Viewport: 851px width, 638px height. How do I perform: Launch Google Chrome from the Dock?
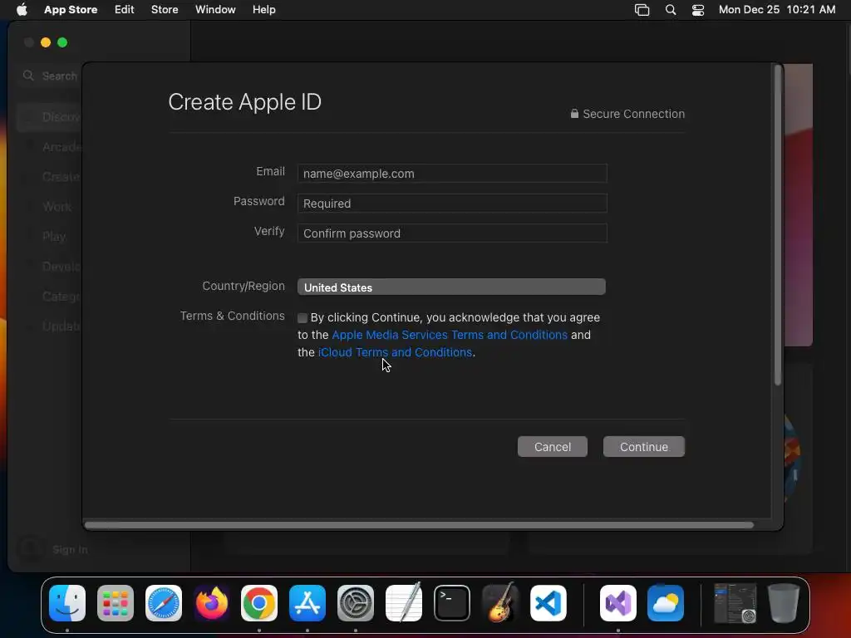[x=259, y=603]
